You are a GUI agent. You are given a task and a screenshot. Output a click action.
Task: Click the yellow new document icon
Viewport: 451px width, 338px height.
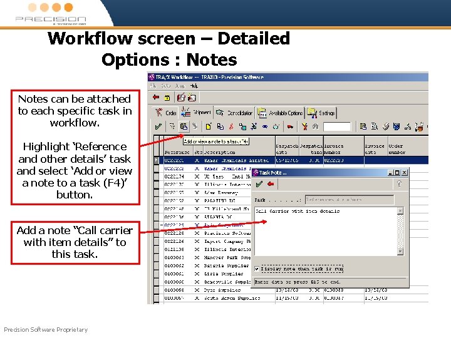(x=209, y=126)
